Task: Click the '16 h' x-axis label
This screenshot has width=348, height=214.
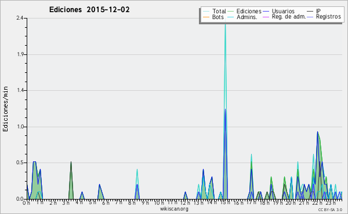Action: 238,202
